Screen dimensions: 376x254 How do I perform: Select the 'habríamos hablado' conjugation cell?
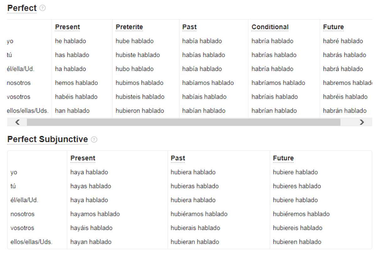click(278, 83)
